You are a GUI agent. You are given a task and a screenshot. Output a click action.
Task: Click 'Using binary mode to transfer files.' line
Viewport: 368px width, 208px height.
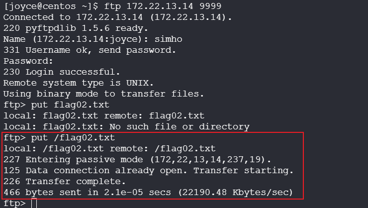coord(103,94)
